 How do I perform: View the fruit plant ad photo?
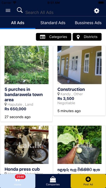coord(79,145)
